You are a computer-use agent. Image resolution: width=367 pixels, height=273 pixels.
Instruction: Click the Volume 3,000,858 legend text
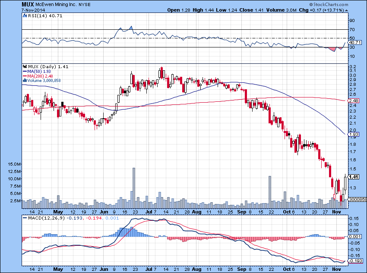click(44, 80)
